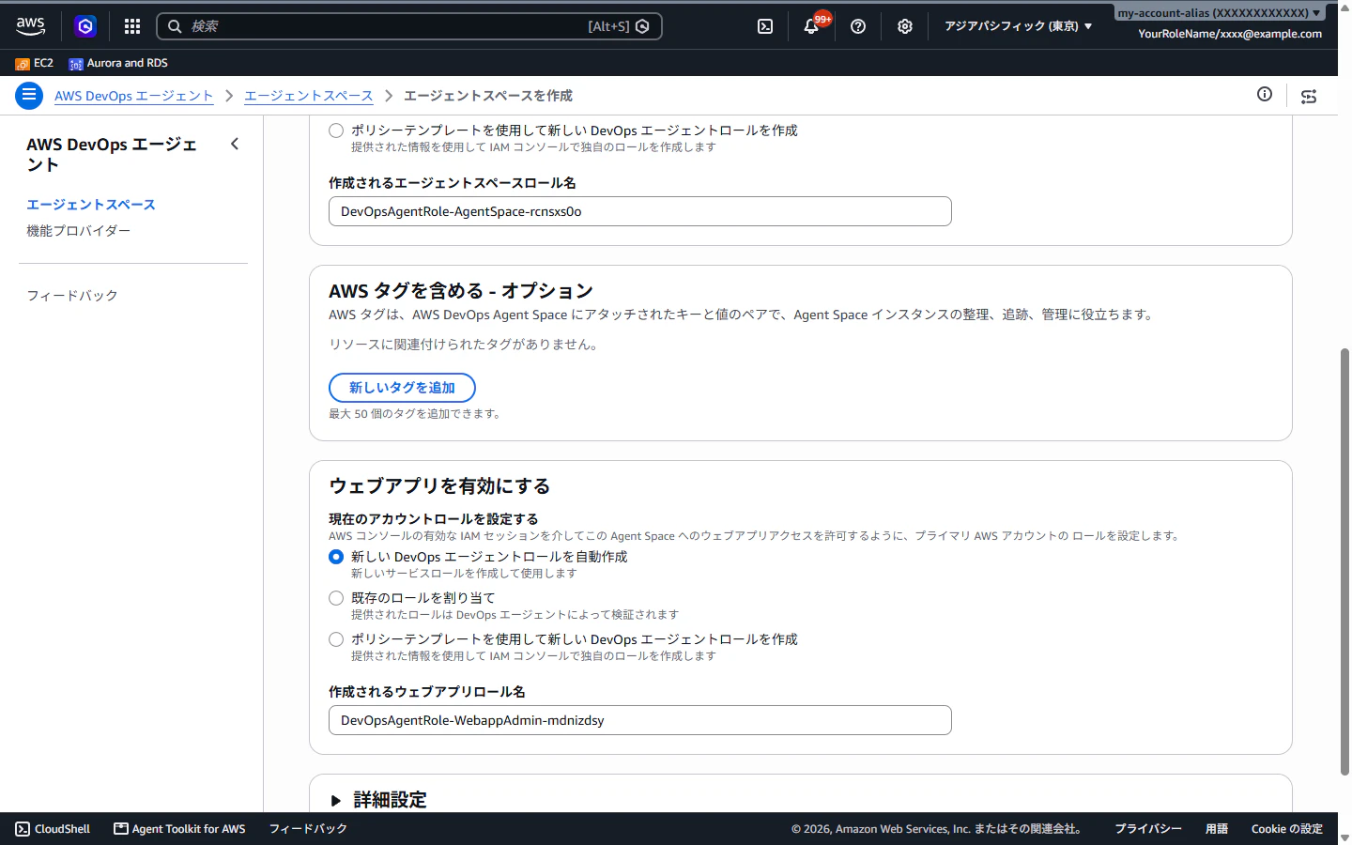This screenshot has height=845, width=1352.
Task: Open エージェントスペース in the sidebar
Action: tap(91, 205)
